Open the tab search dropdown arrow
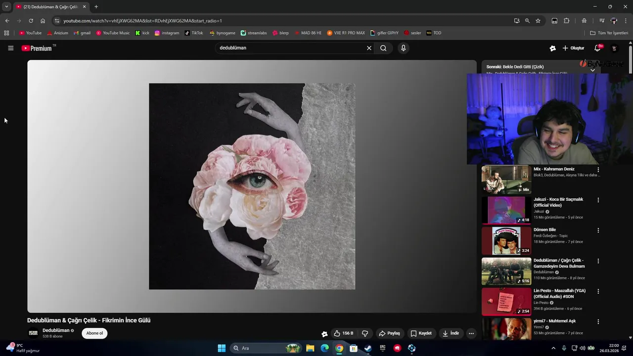The height and width of the screenshot is (356, 633). (6, 7)
